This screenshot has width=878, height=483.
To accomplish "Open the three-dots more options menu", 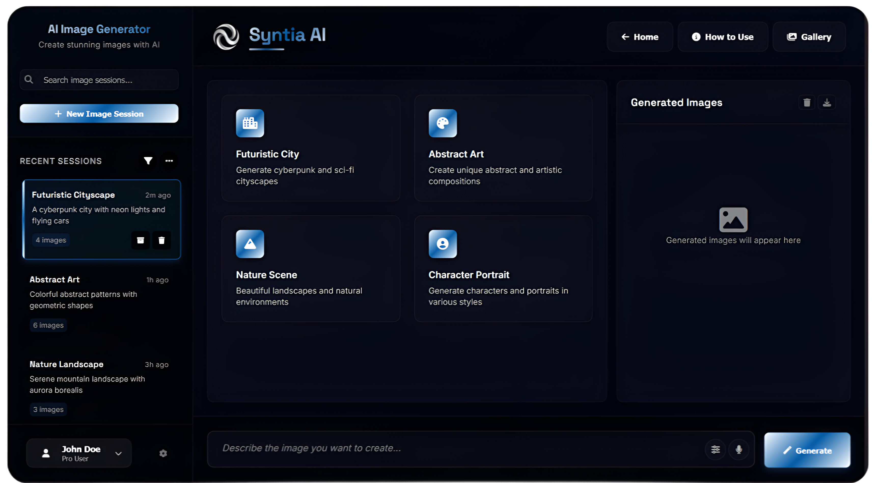I will tap(169, 161).
